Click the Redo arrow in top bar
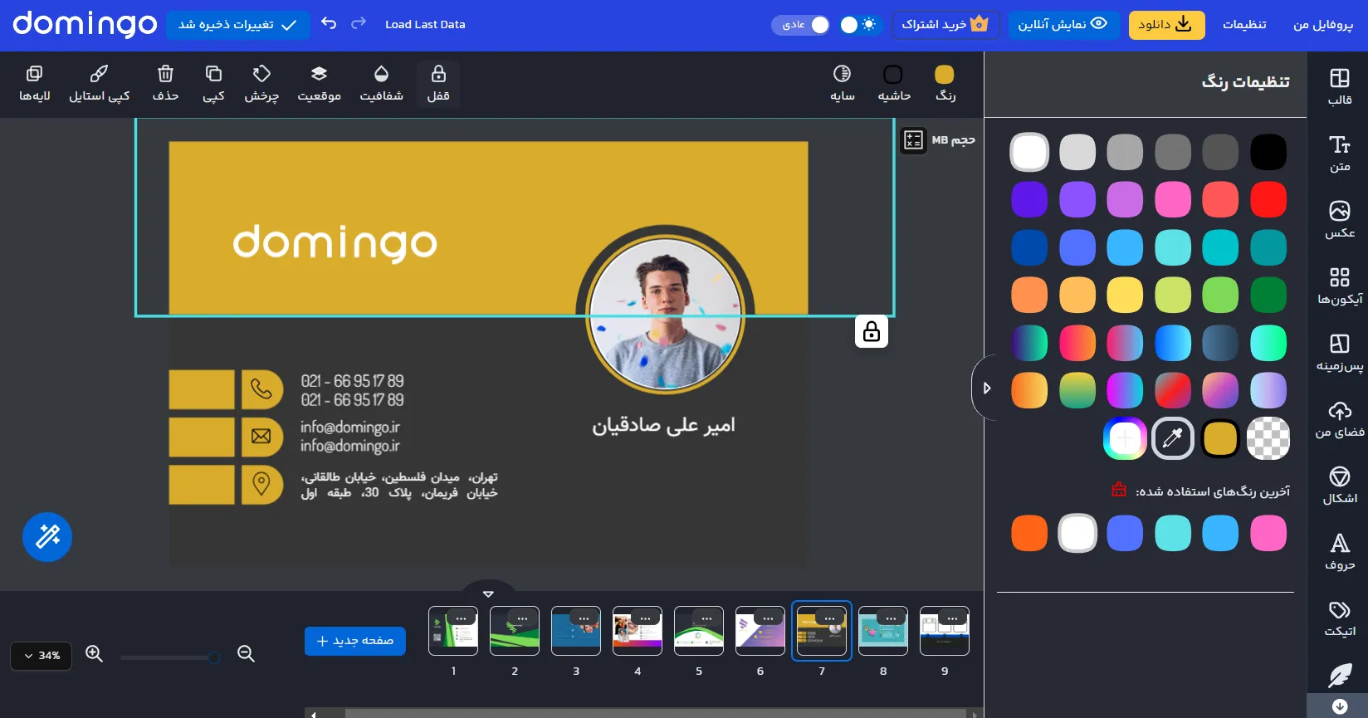 [359, 23]
